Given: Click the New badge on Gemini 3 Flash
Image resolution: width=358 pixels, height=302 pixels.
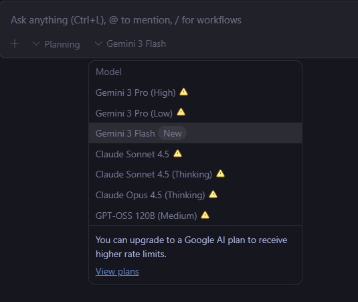Looking at the screenshot, I should pos(173,133).
